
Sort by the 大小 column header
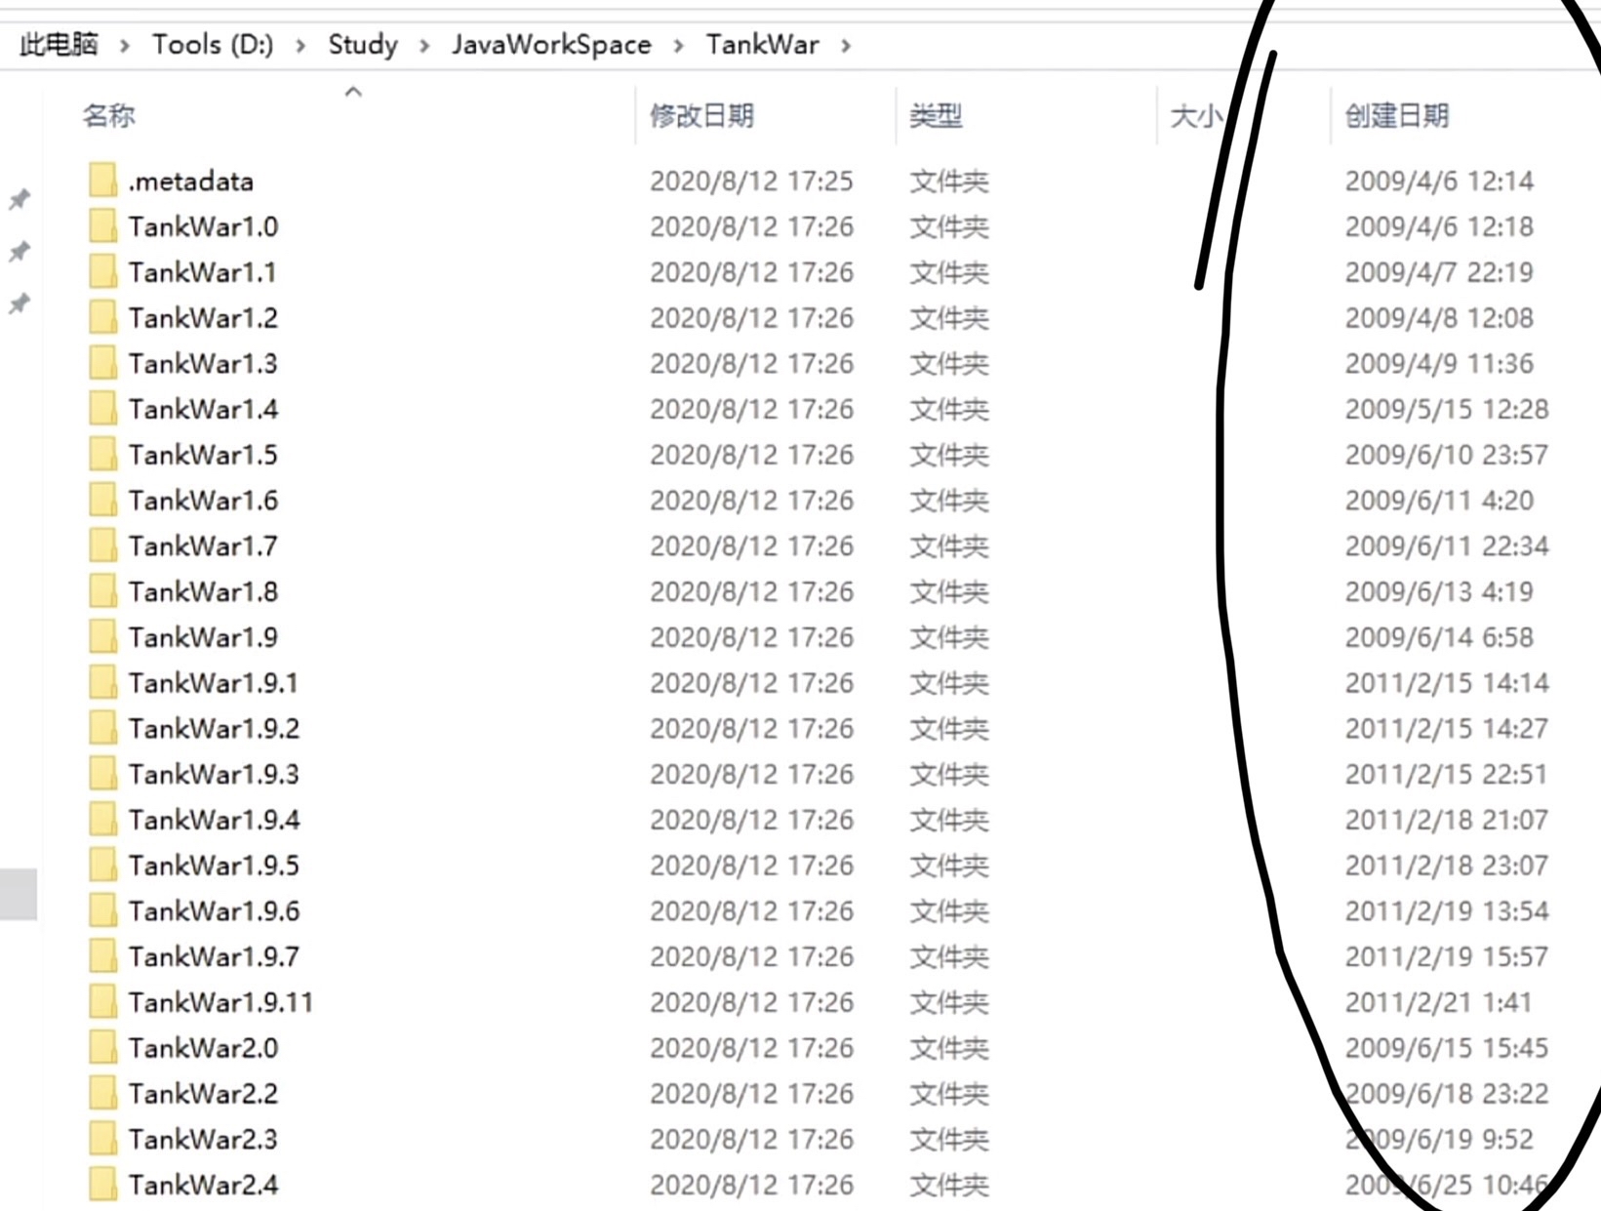[1195, 116]
